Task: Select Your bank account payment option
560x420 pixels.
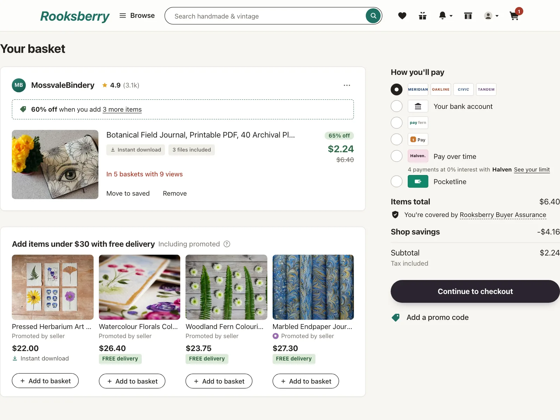Action: pos(397,106)
